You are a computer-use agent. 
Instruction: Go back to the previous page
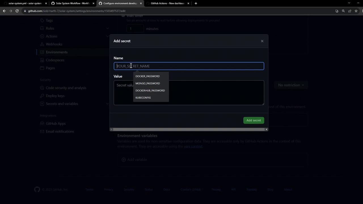[4, 11]
